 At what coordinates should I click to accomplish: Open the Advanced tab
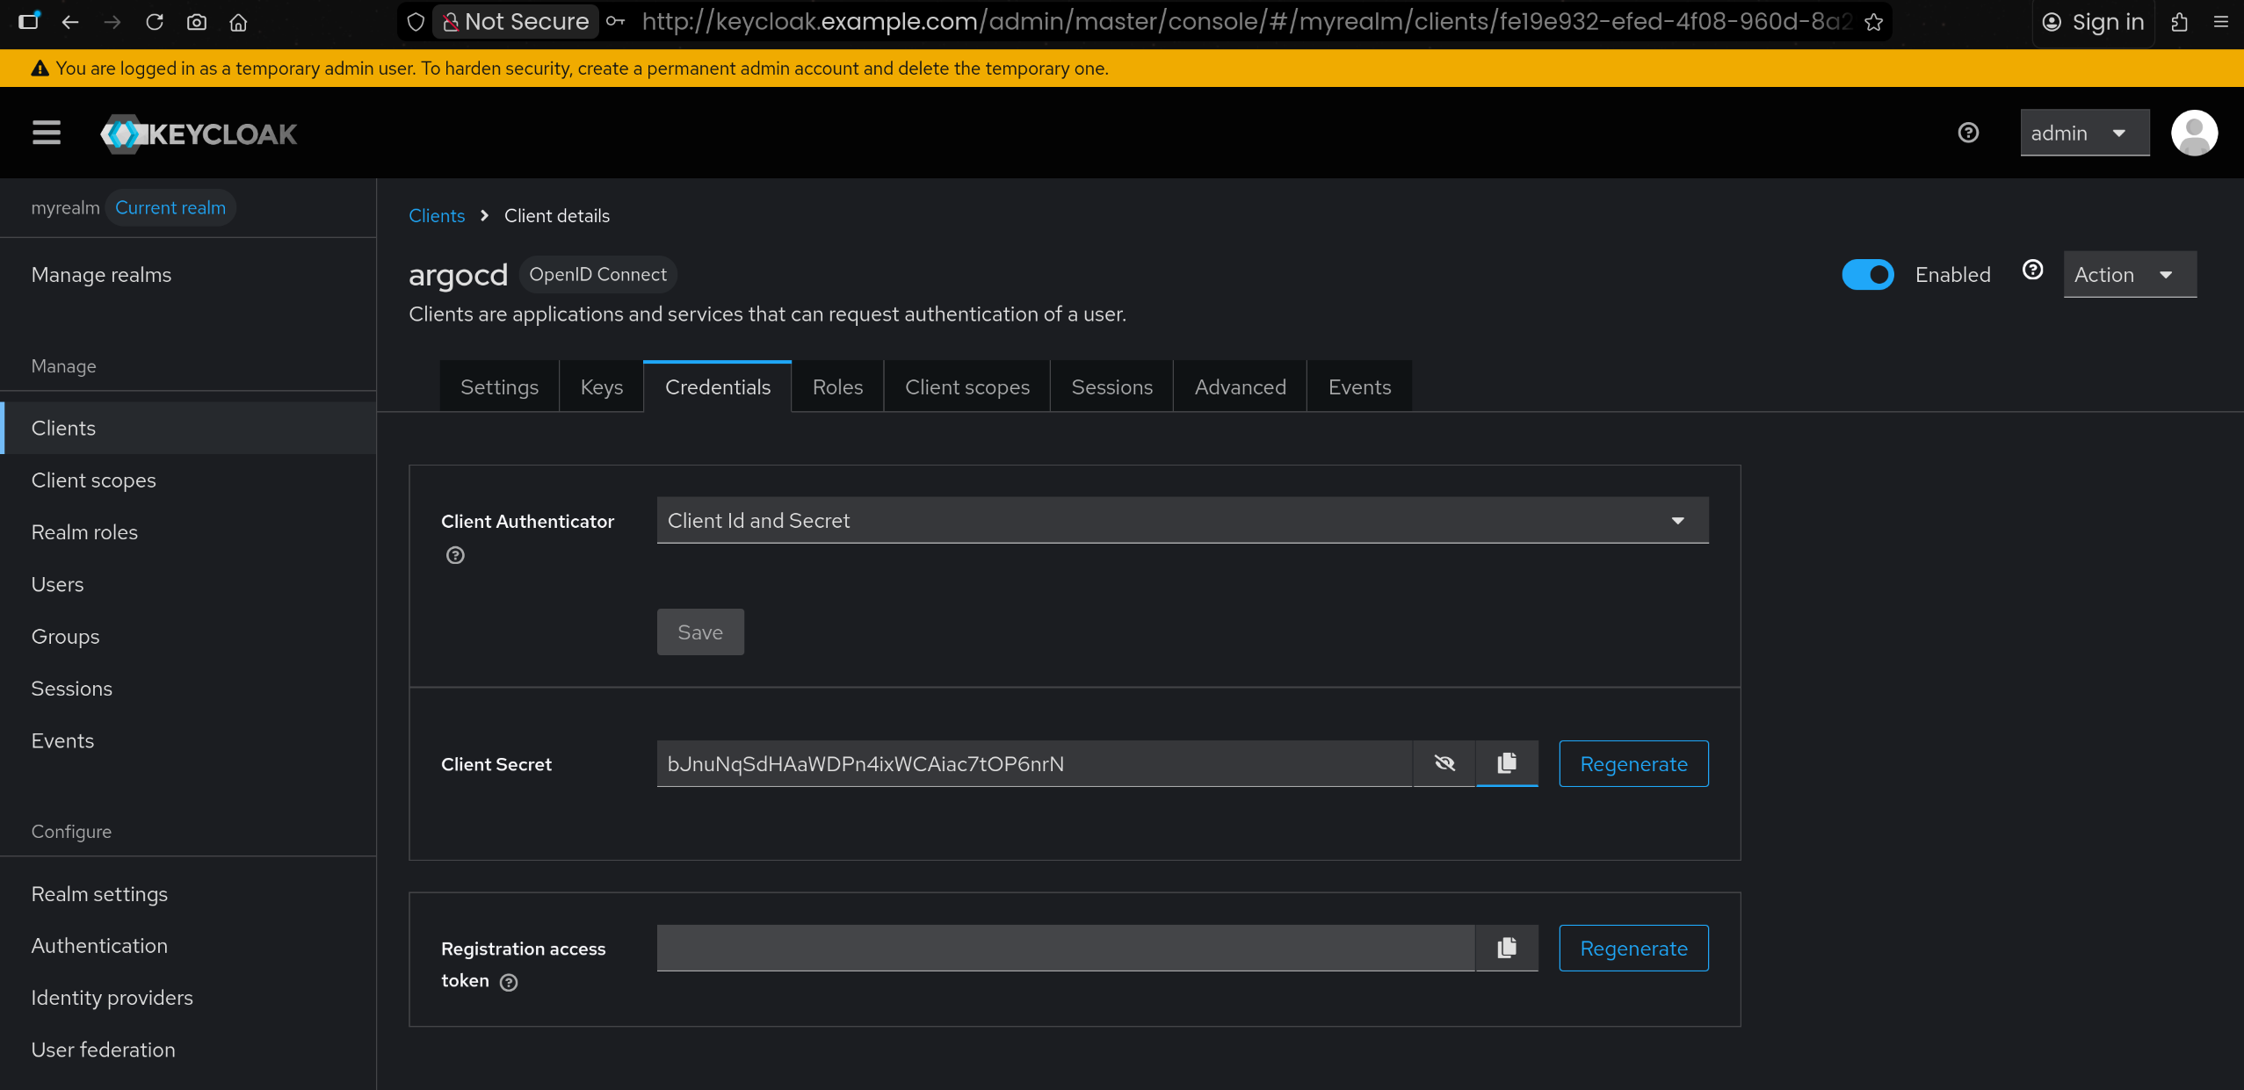(x=1239, y=386)
